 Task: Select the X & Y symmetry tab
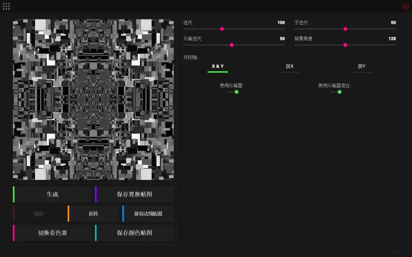click(x=217, y=65)
